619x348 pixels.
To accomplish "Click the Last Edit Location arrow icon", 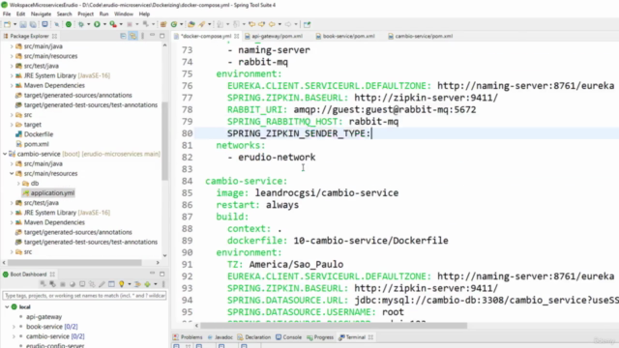I will 251,24.
